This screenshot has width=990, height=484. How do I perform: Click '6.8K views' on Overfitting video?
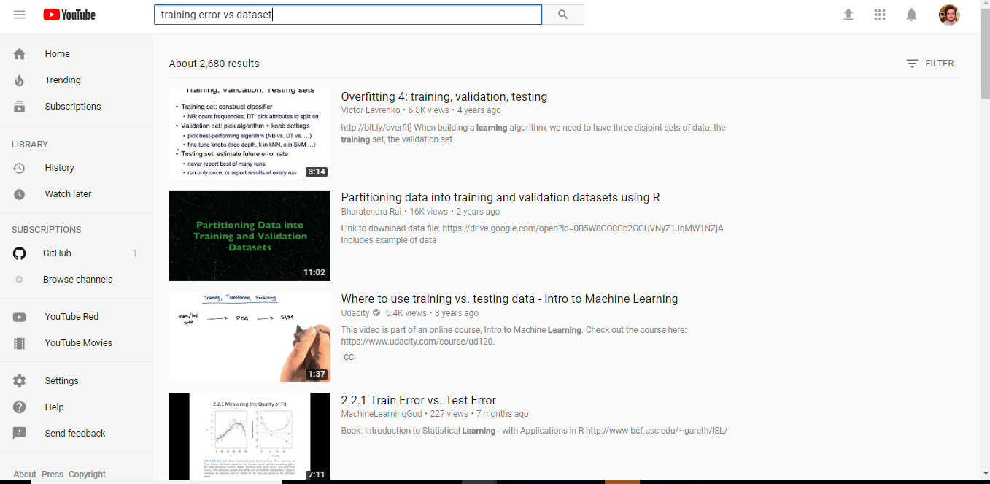coord(428,110)
